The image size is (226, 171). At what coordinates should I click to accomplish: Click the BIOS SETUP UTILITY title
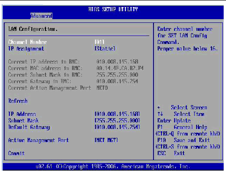[x=113, y=9]
